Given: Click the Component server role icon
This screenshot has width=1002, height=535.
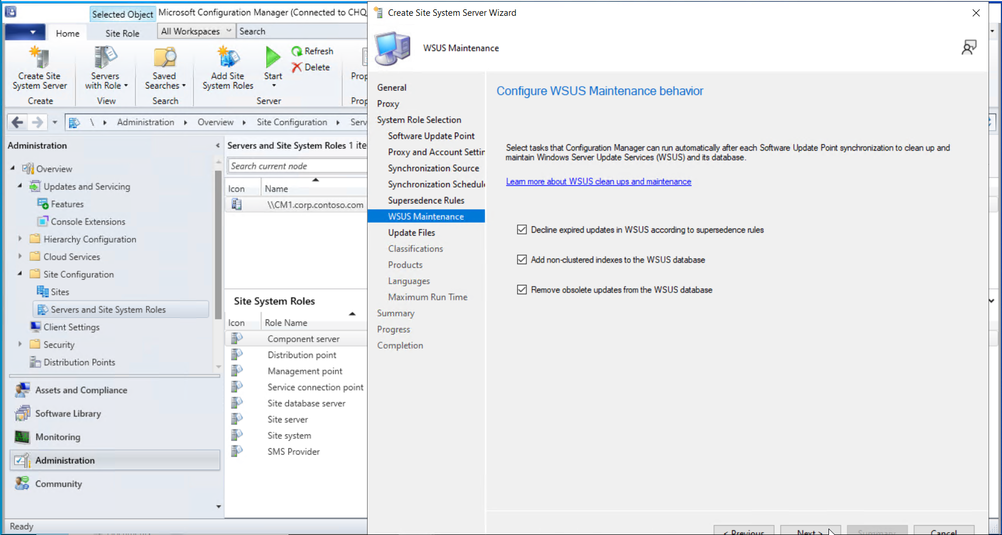Looking at the screenshot, I should (236, 339).
